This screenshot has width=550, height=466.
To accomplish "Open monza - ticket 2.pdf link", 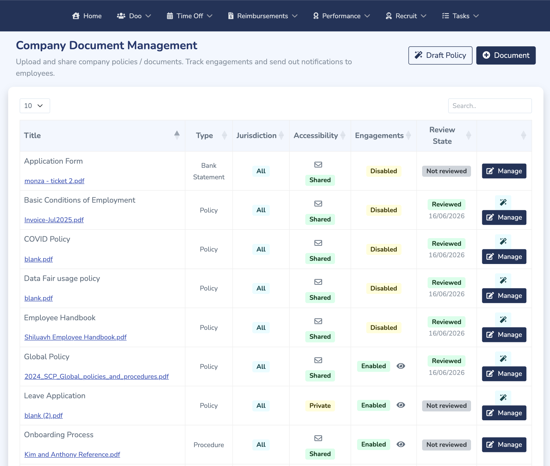I will [x=54, y=181].
